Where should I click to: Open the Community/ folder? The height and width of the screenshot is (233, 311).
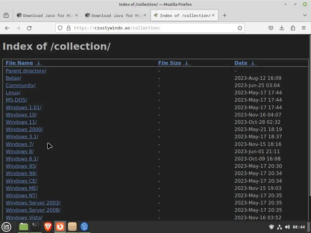click(x=21, y=85)
